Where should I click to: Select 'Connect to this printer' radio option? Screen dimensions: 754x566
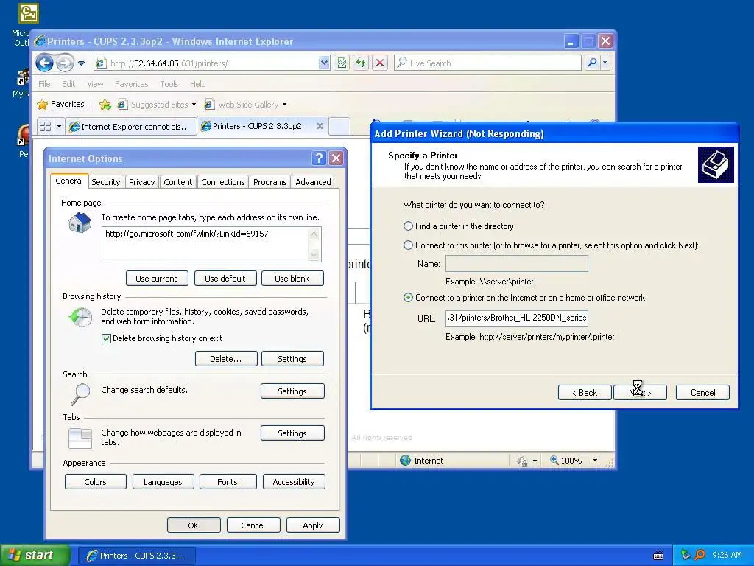408,245
